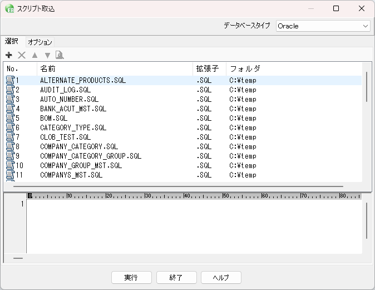Maximize the スクリプト取込 window
Screen dimensions: 375x290
tap(336, 8)
